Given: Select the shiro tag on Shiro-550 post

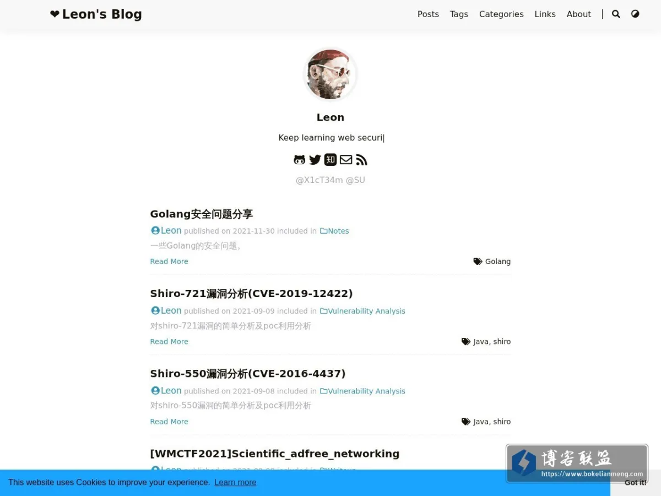Looking at the screenshot, I should 502,422.
